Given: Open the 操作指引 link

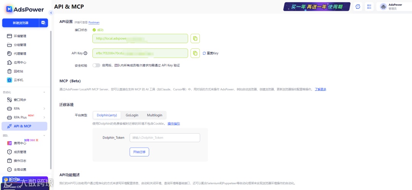Looking at the screenshot, I should pos(174,124).
